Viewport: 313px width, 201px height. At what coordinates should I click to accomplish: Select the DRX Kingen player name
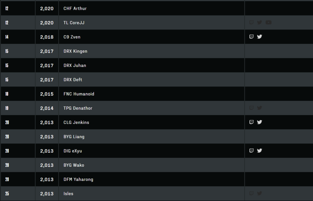pos(75,51)
